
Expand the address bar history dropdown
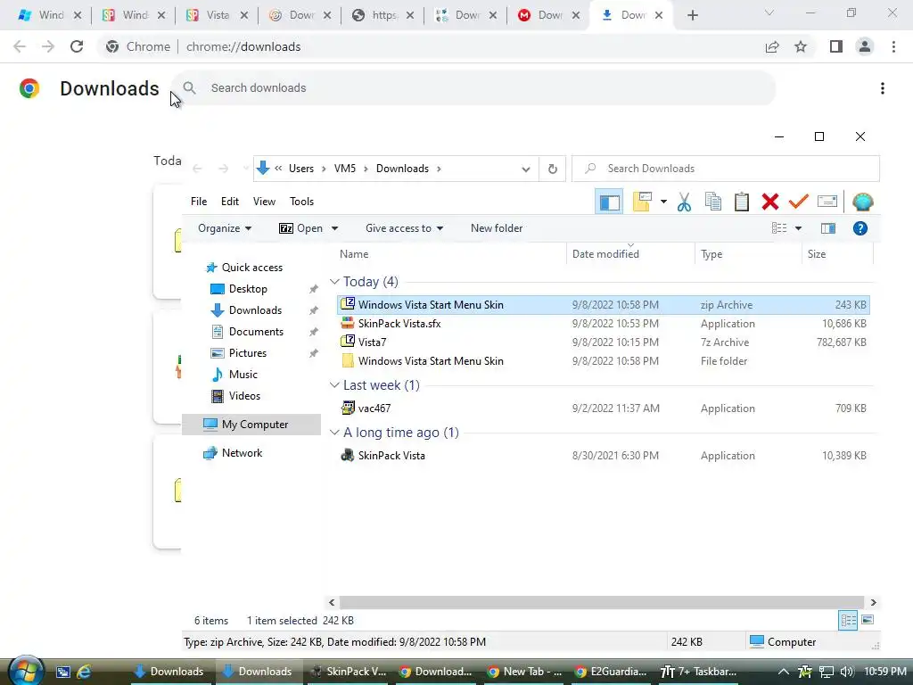[x=526, y=169]
